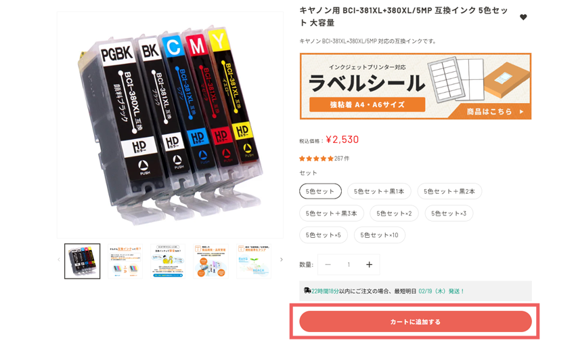
Task: View the second product info thumbnail
Action: (125, 261)
